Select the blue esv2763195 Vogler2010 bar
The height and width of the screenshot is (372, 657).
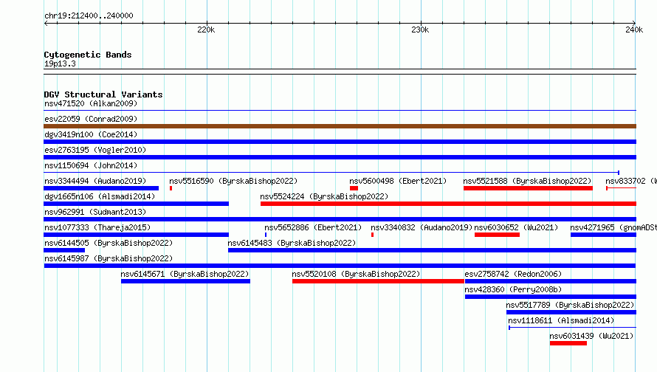pos(340,157)
